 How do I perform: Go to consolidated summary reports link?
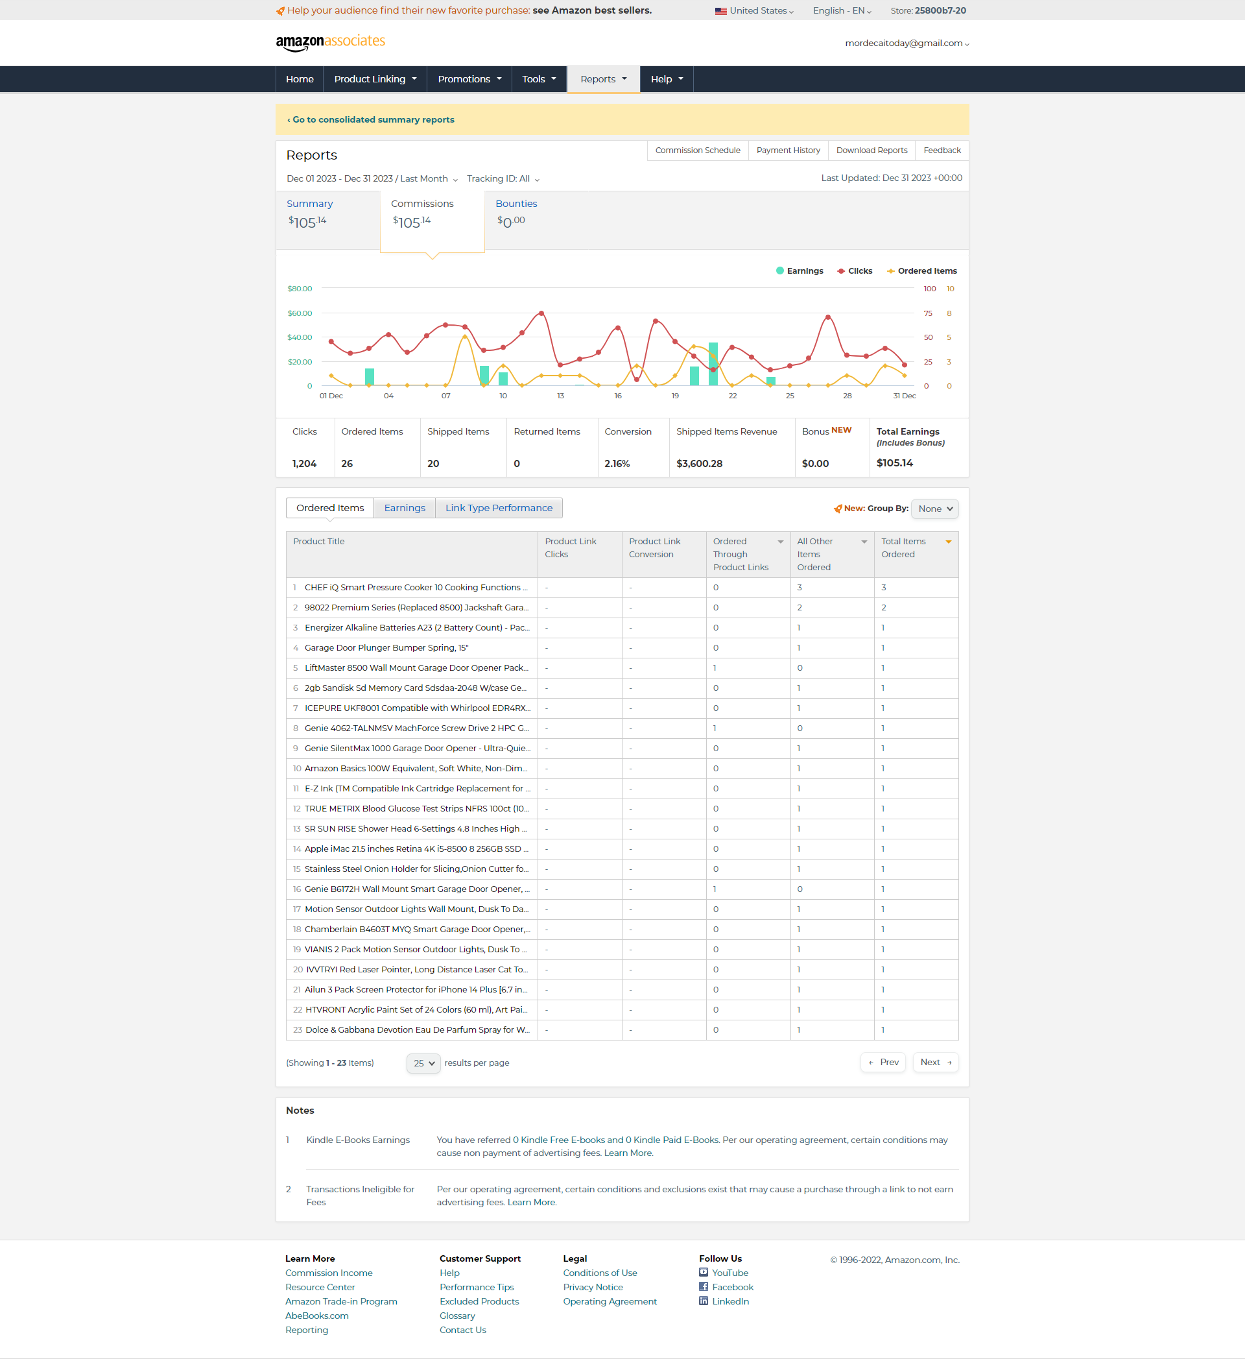point(370,119)
